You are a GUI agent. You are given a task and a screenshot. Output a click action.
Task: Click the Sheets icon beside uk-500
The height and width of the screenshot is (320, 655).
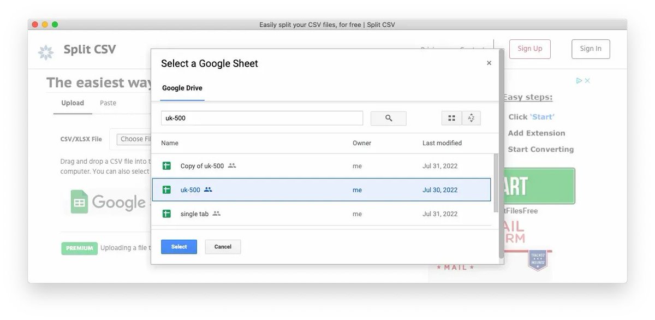tap(166, 190)
